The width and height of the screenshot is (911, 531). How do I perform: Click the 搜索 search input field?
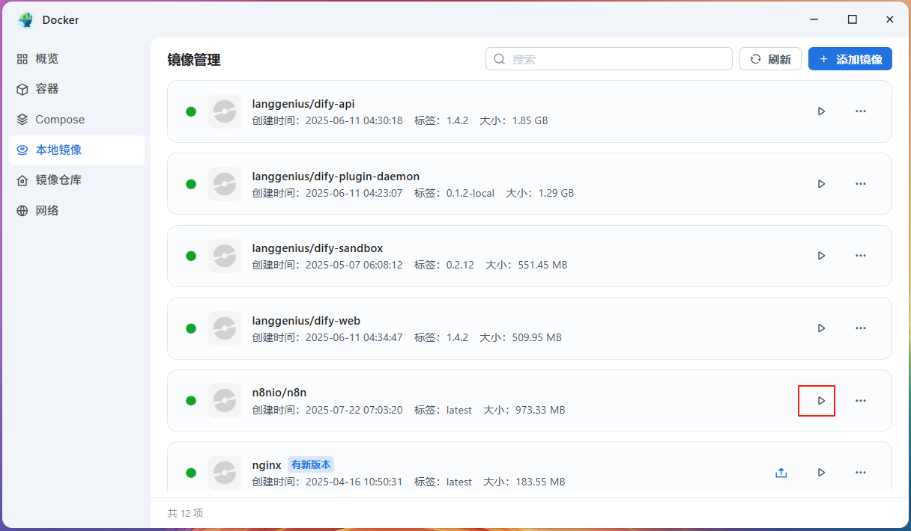point(614,59)
